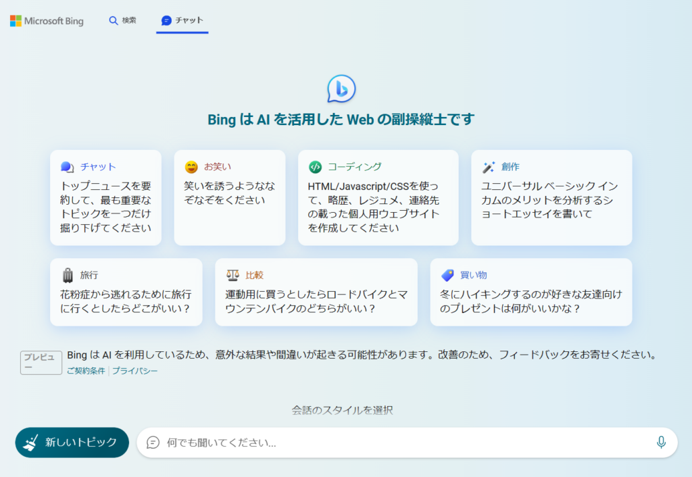Click the green コーディング code icon
Viewport: 692px width, 477px height.
[315, 167]
